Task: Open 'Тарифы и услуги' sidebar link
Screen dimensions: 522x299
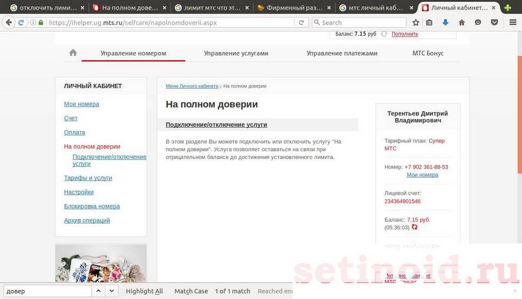Action: pyautogui.click(x=88, y=178)
